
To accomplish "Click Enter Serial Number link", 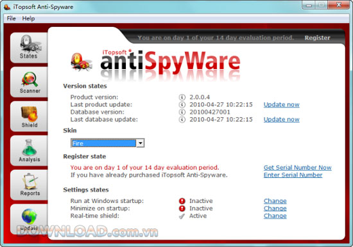I will 293,175.
